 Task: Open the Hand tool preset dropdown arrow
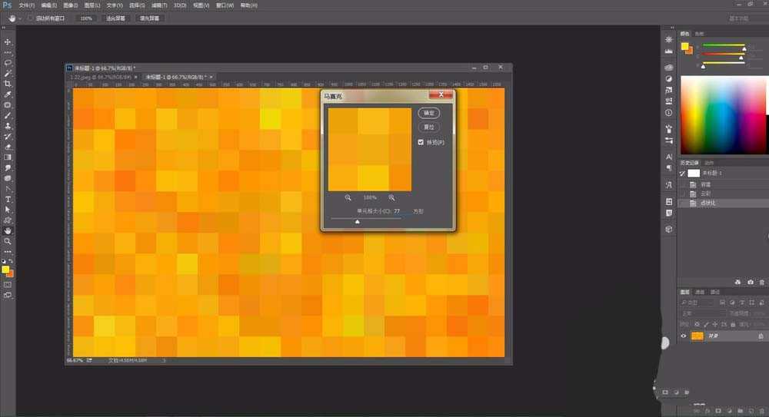(19, 18)
